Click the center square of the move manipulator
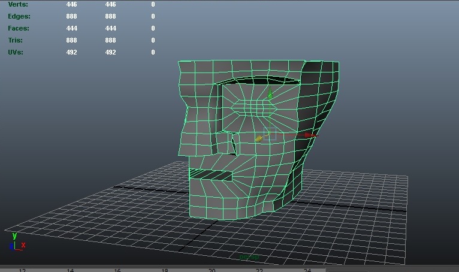The height and width of the screenshot is (272, 459). (270, 134)
